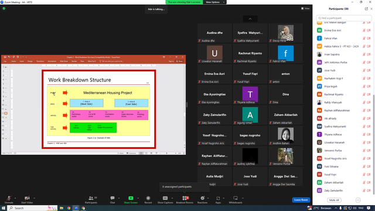Screen dimensions: 375x211
Task: Open the more options button beside Mute All
Action: pos(358,200)
